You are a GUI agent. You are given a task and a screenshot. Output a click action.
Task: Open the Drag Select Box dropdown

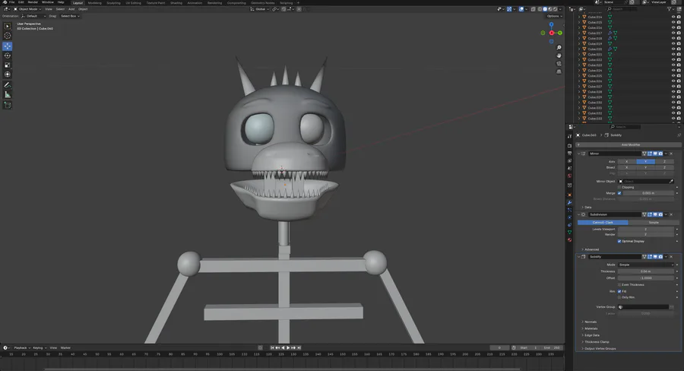click(70, 16)
